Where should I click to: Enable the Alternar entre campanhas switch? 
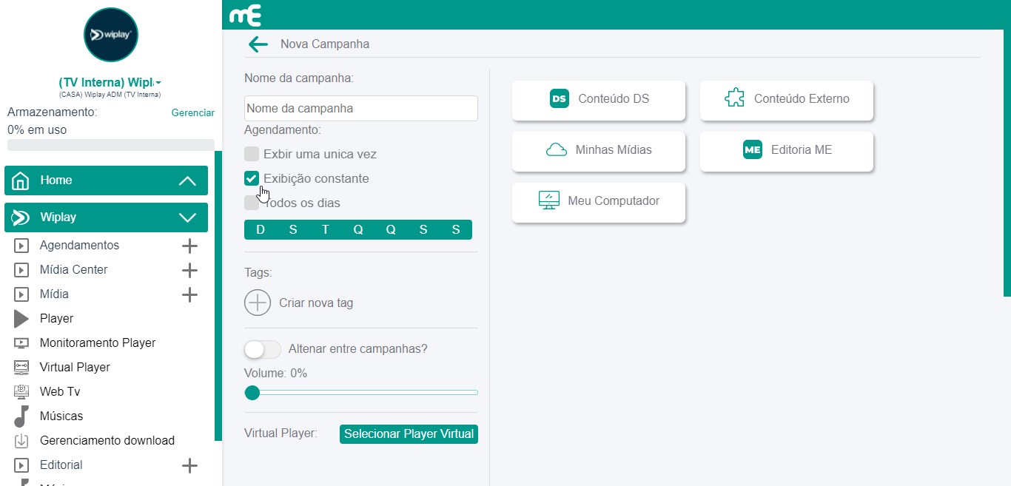[x=262, y=349]
